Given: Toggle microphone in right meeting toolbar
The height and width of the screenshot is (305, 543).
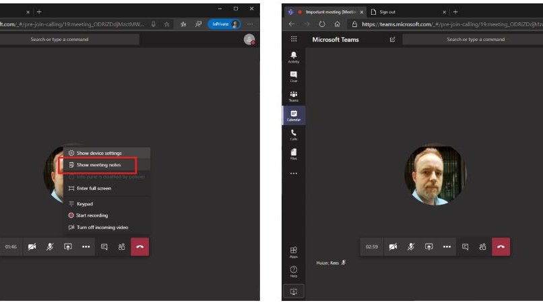Looking at the screenshot, I should click(411, 247).
